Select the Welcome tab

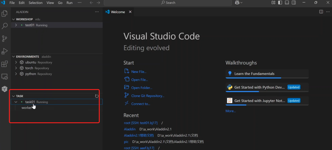[118, 12]
